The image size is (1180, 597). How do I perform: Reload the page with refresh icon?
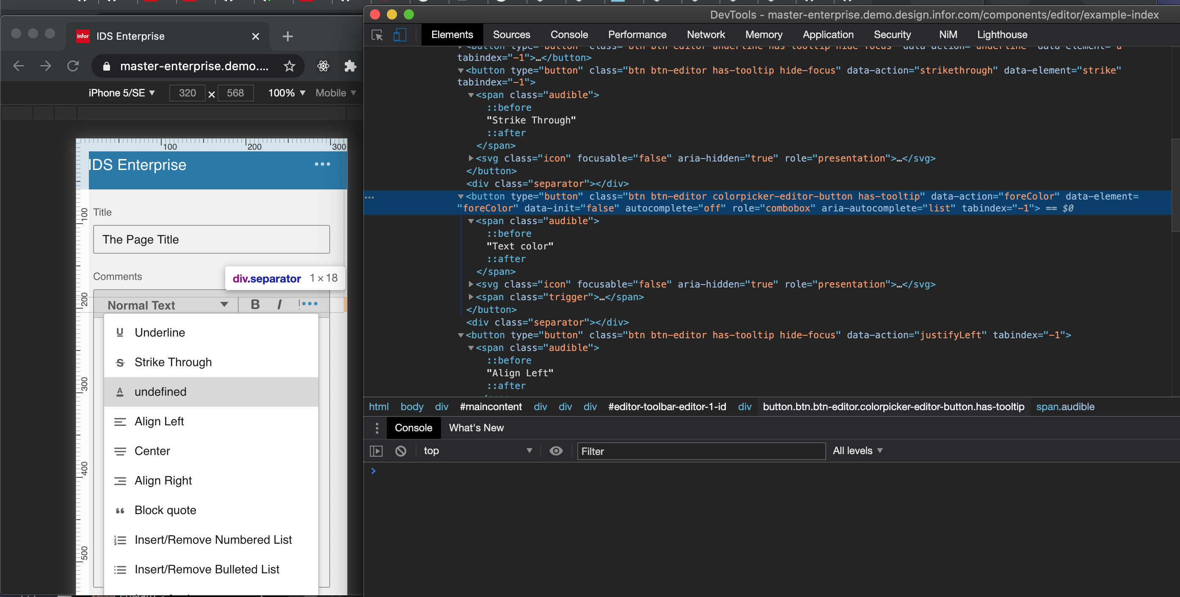73,66
